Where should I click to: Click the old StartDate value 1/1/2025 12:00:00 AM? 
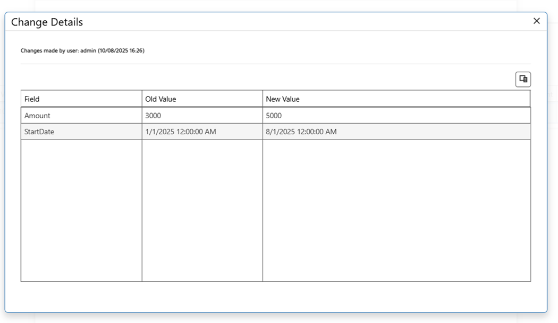pos(181,132)
